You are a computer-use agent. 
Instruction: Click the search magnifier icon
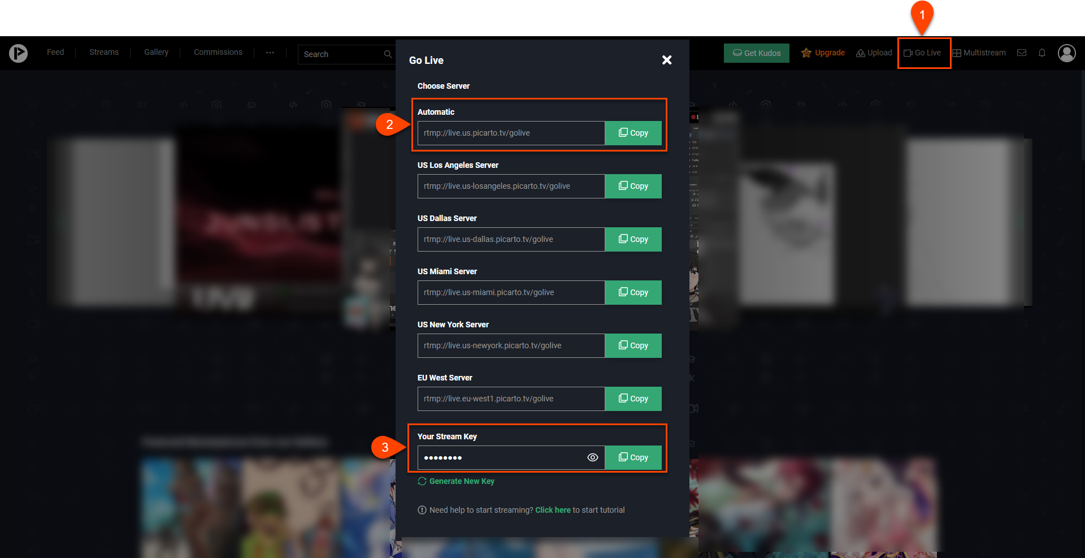click(388, 54)
